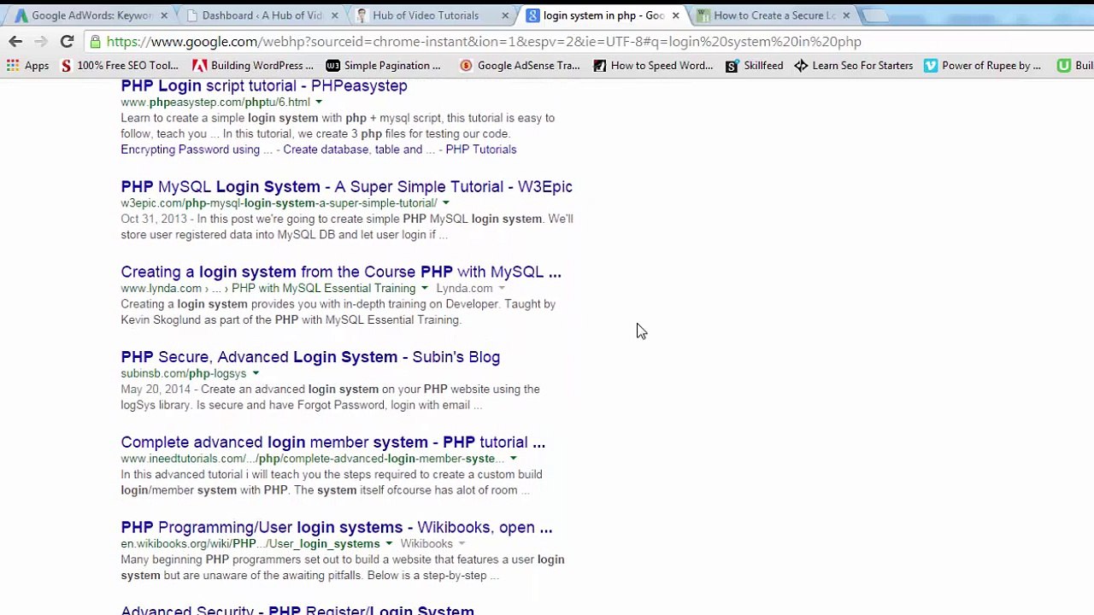This screenshot has width=1094, height=615.
Task: Reload the page with the refresh icon
Action: (x=67, y=41)
